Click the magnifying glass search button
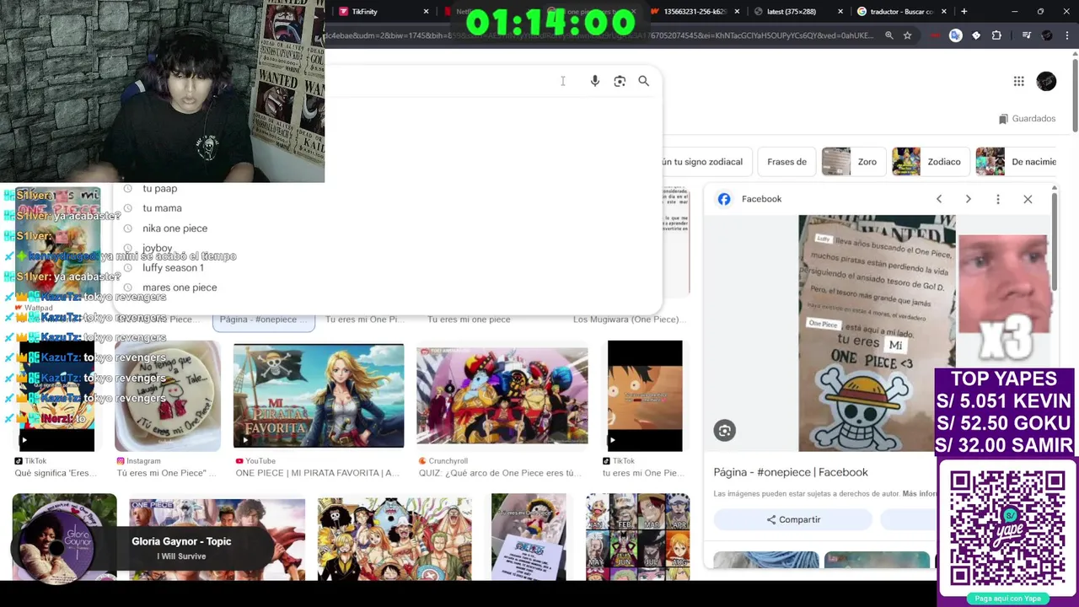Viewport: 1079px width, 607px height. pos(644,81)
